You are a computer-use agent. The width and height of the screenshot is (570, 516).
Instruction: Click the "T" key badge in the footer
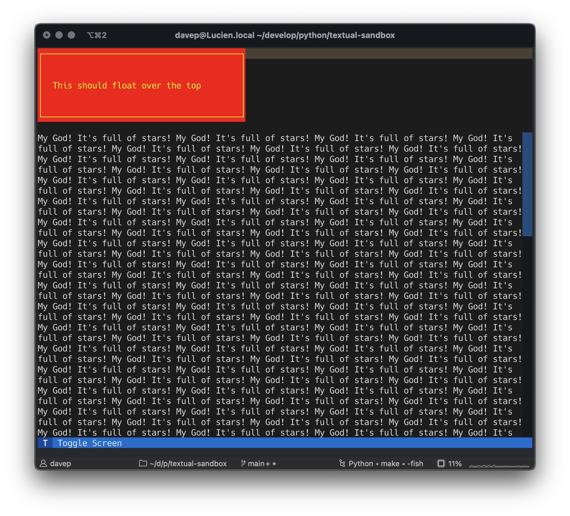[45, 443]
